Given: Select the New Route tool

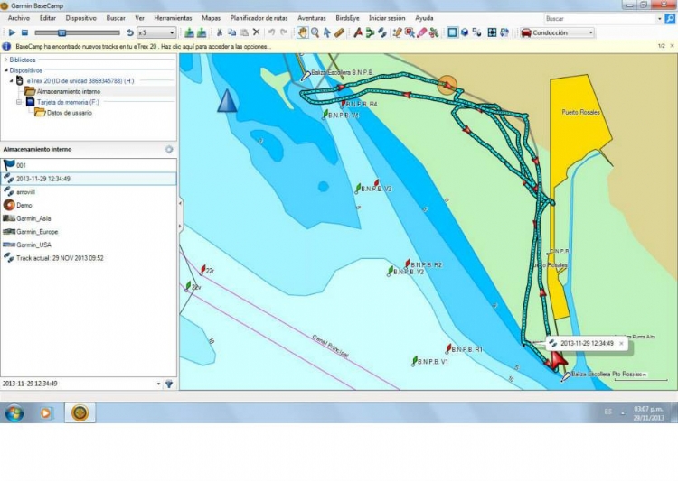Looking at the screenshot, I should pos(370,32).
